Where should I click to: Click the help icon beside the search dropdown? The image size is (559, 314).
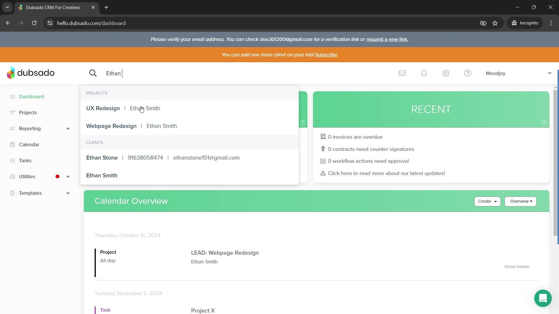303,123
